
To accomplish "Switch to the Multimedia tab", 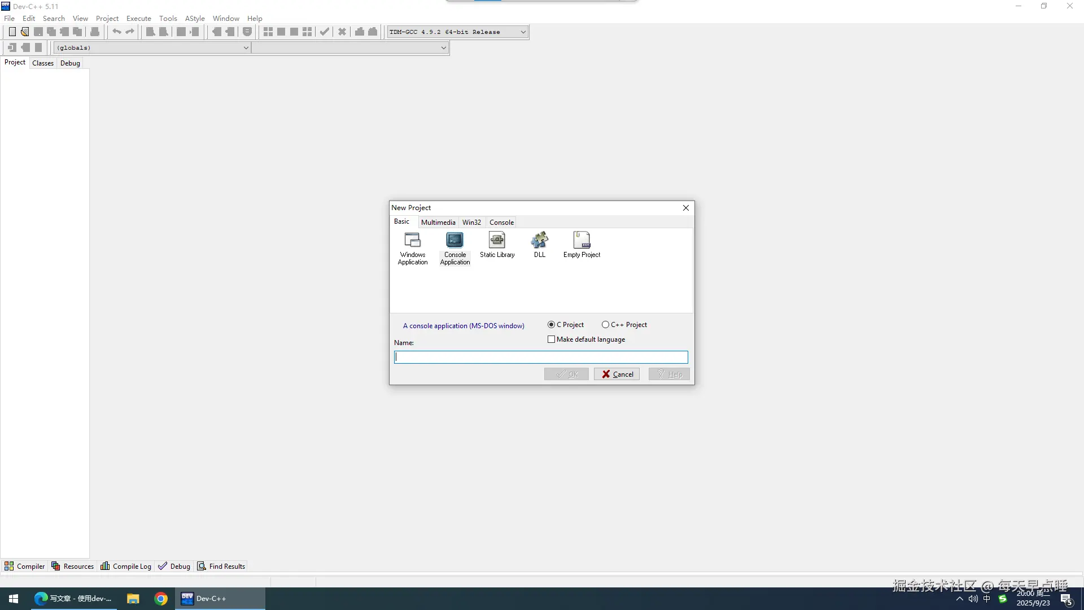I will pos(438,223).
